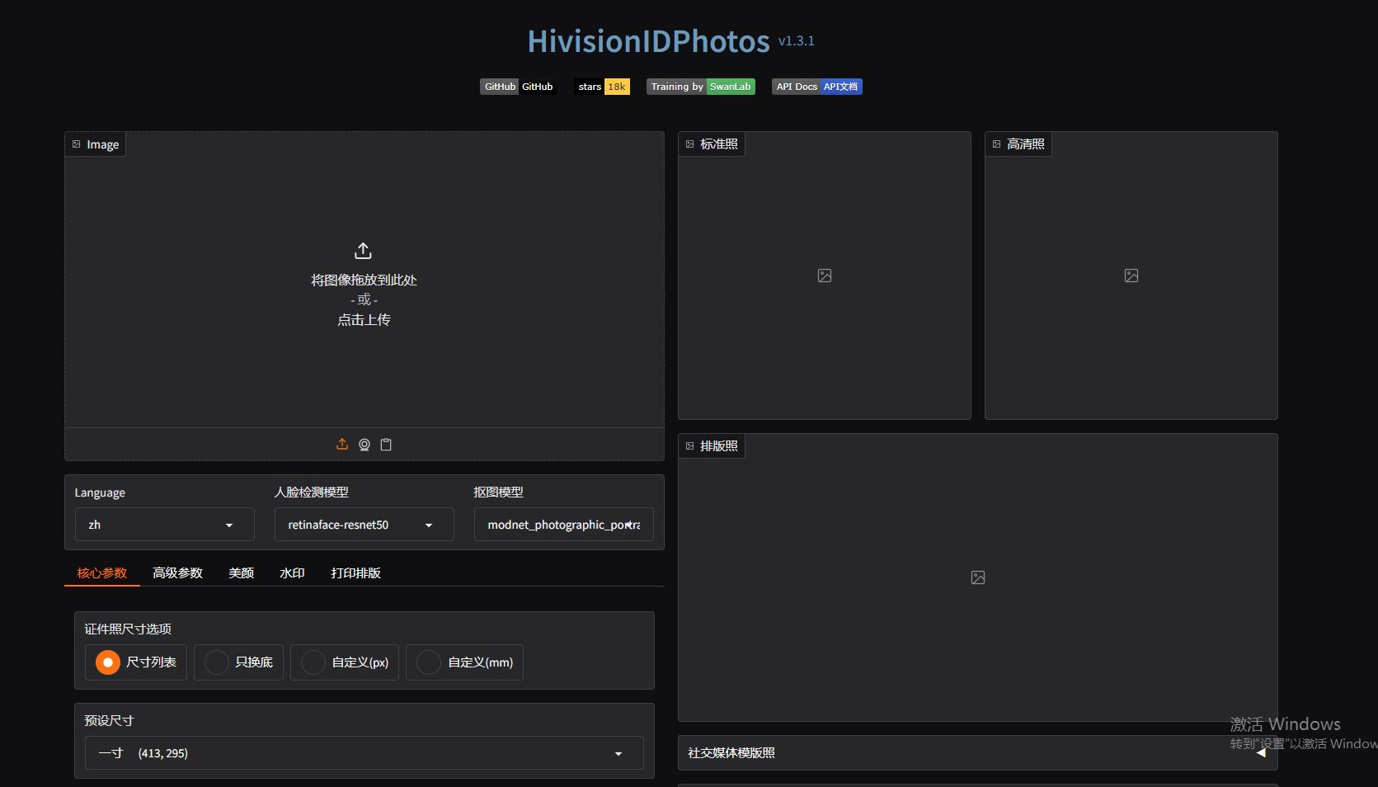1378x787 pixels.
Task: Open the 抠图模型 dropdown modnet_photographic
Action: pos(564,525)
